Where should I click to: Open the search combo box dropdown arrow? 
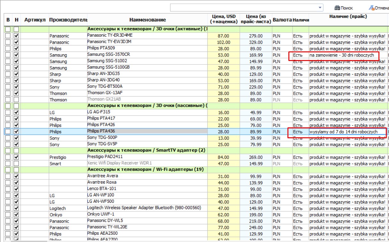[x=320, y=8]
